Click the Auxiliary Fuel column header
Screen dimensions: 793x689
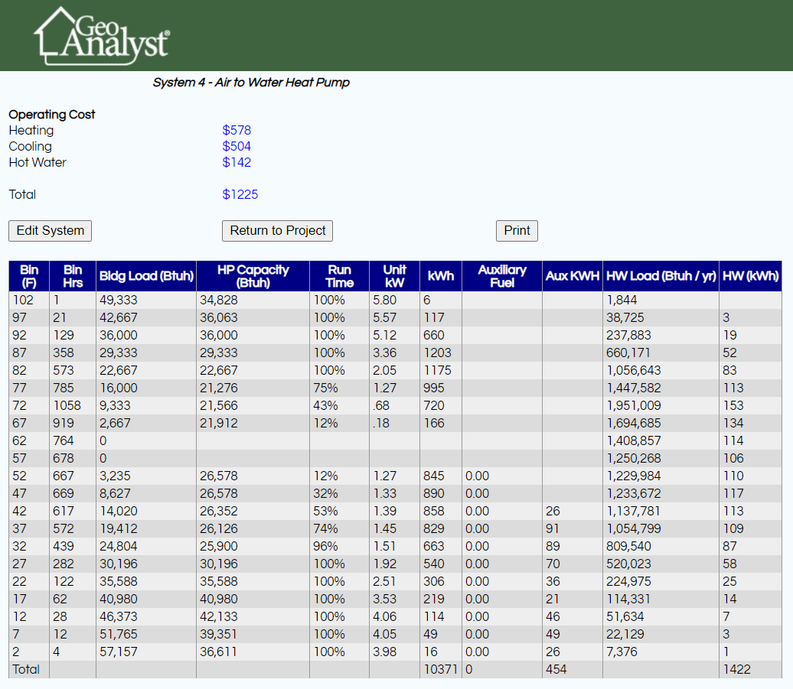click(x=502, y=276)
